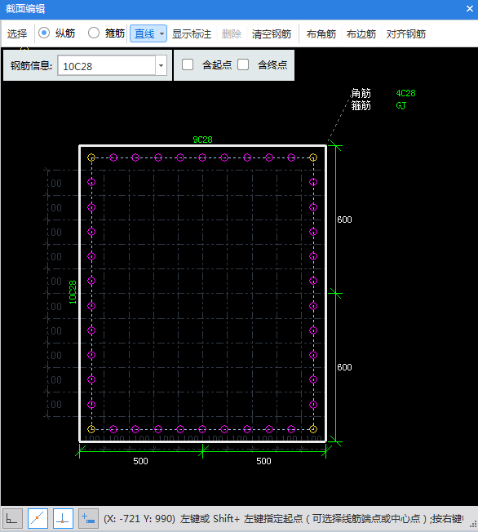Click the right 500 dimension value
Viewport: 478px width, 532px height.
click(263, 461)
